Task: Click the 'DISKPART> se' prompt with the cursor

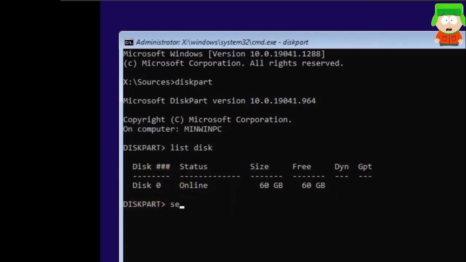Action: [x=154, y=204]
